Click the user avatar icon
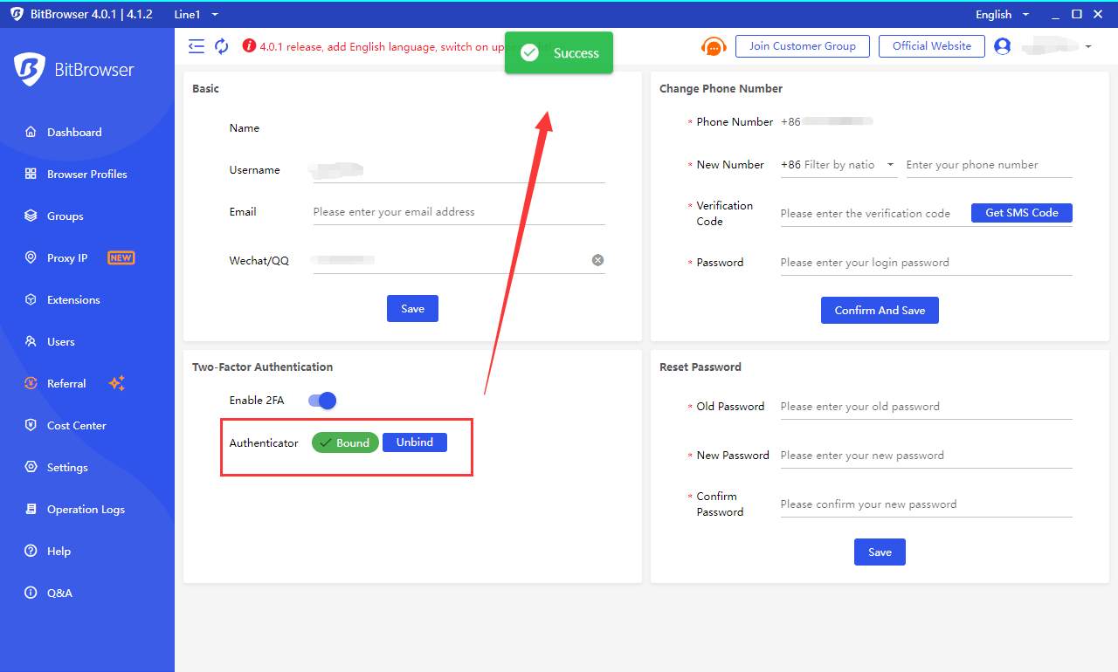Screen dimensions: 1118x672 tap(1003, 46)
